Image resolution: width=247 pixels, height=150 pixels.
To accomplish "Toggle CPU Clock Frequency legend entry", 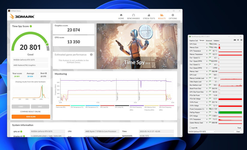I will [x=137, y=108].
